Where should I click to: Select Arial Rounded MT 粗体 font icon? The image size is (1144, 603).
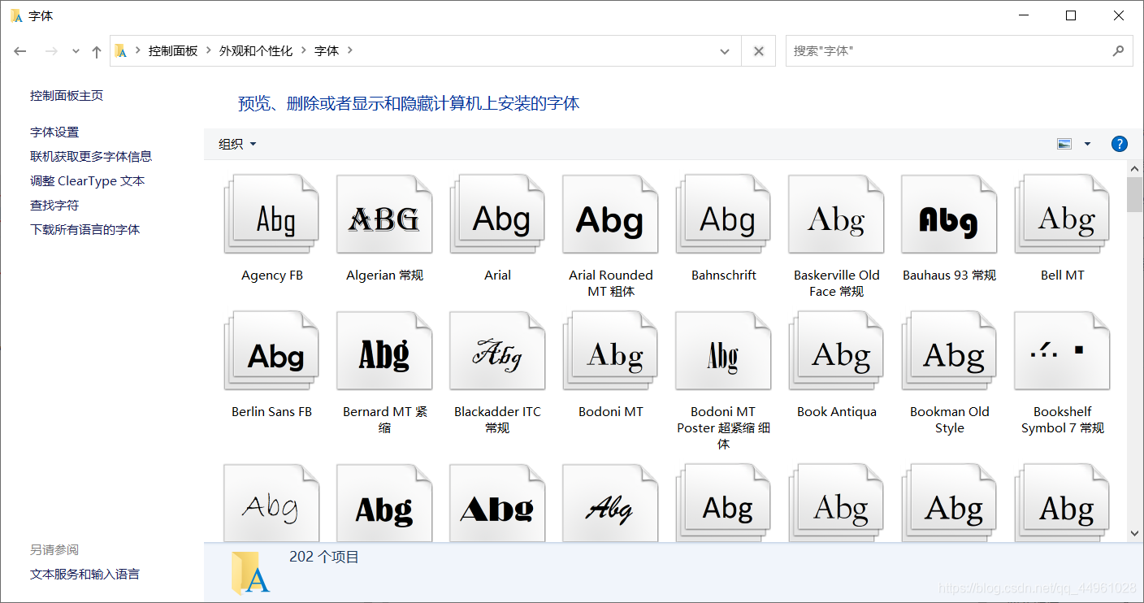610,214
